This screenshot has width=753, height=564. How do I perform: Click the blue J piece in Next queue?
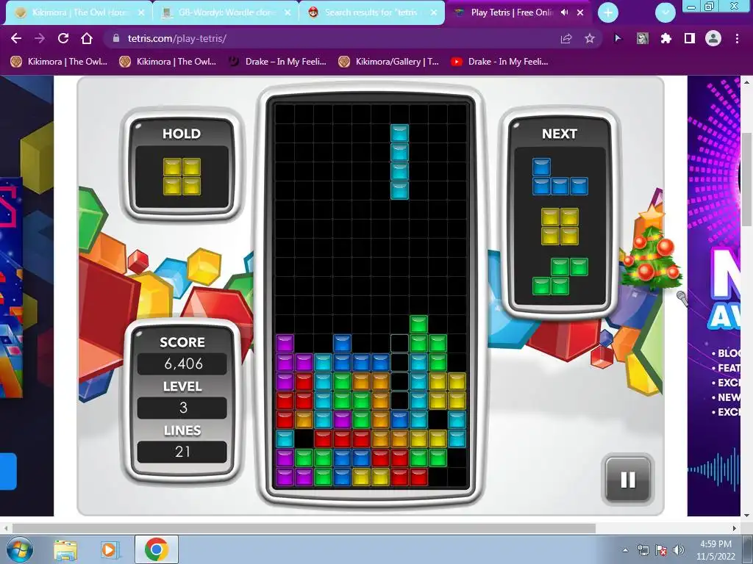[x=560, y=176]
